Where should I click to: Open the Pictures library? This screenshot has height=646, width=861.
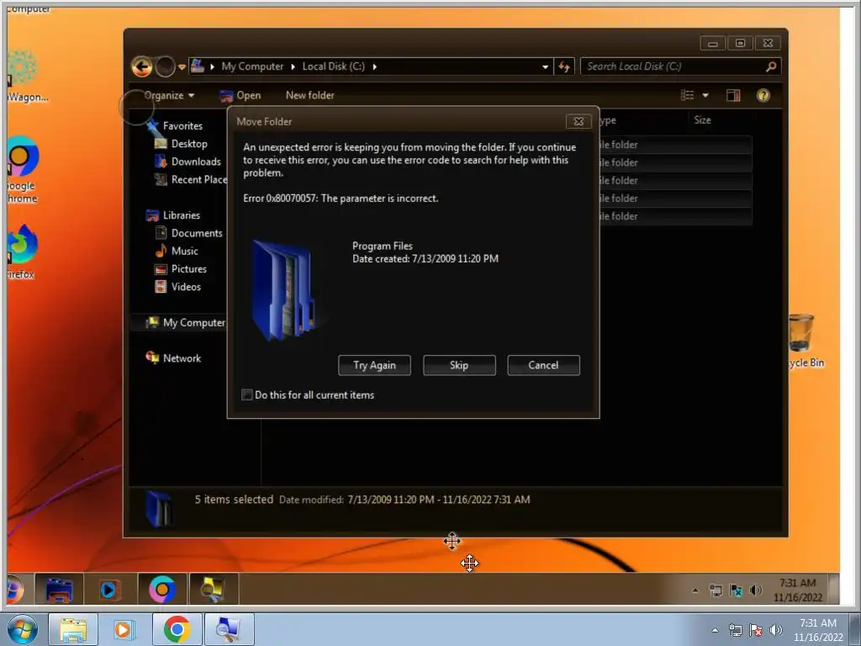click(189, 269)
